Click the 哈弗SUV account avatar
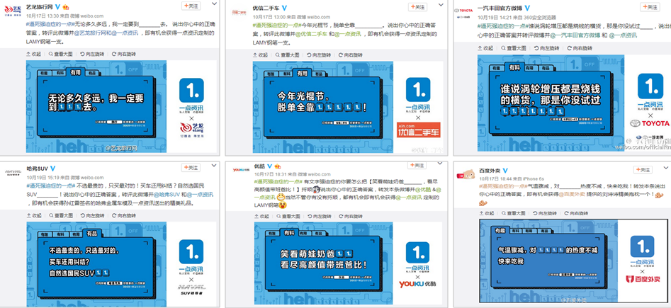 13,172
